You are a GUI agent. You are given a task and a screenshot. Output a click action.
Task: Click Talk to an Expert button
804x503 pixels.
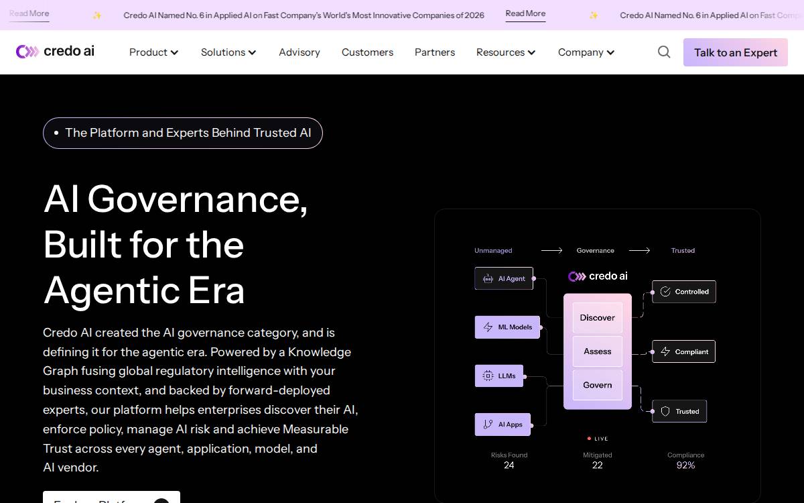[736, 52]
